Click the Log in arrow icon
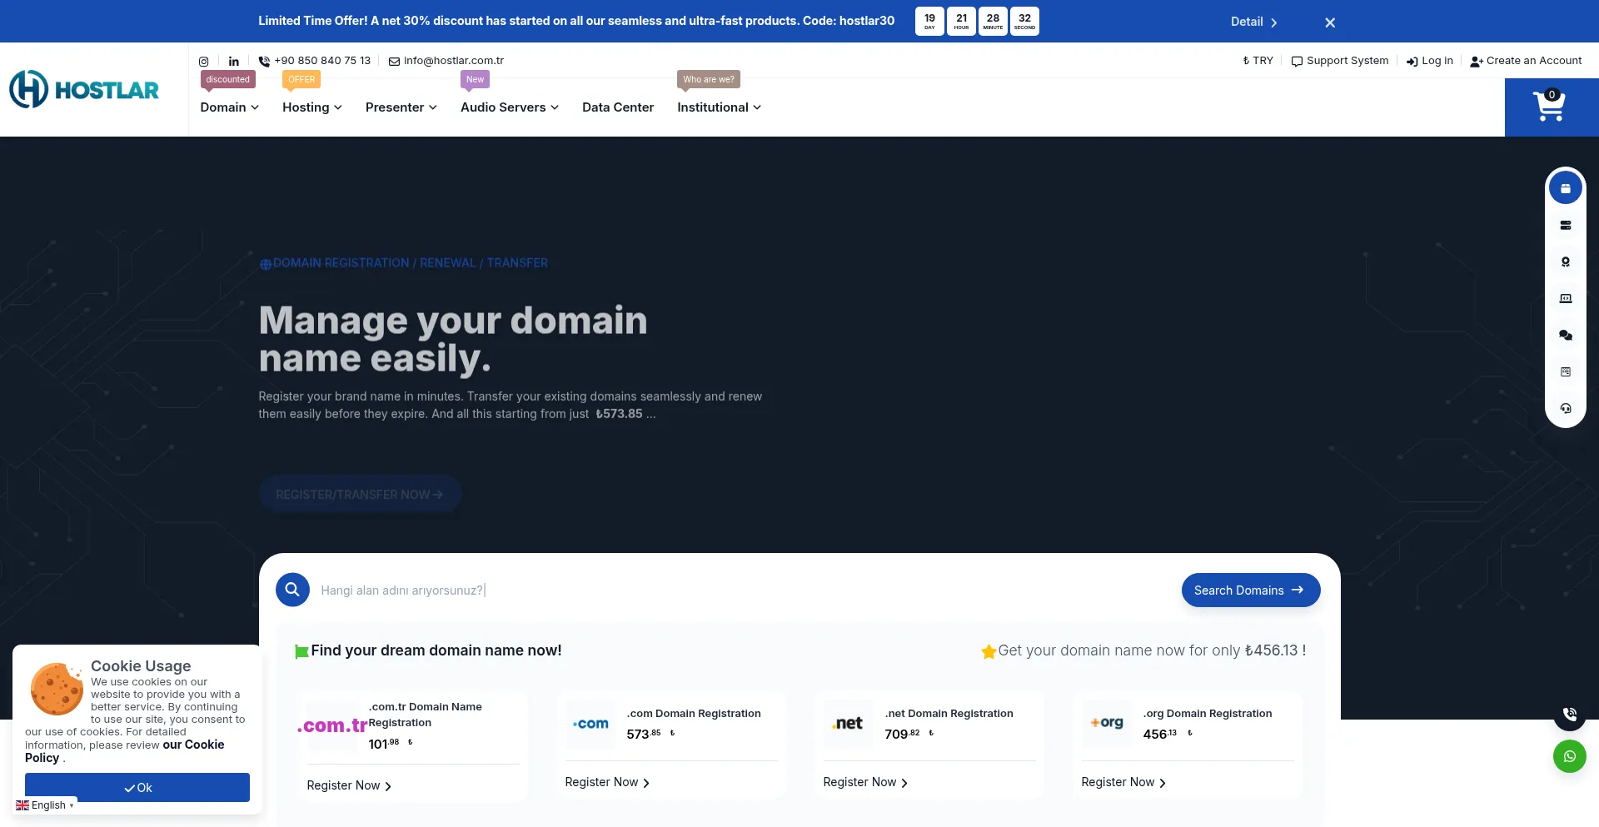The height and width of the screenshot is (827, 1599). [x=1412, y=62]
